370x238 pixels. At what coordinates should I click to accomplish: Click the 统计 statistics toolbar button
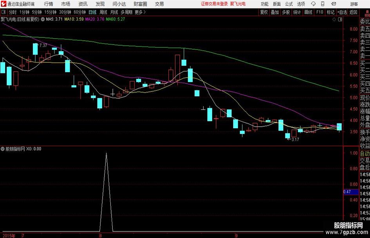297,12
